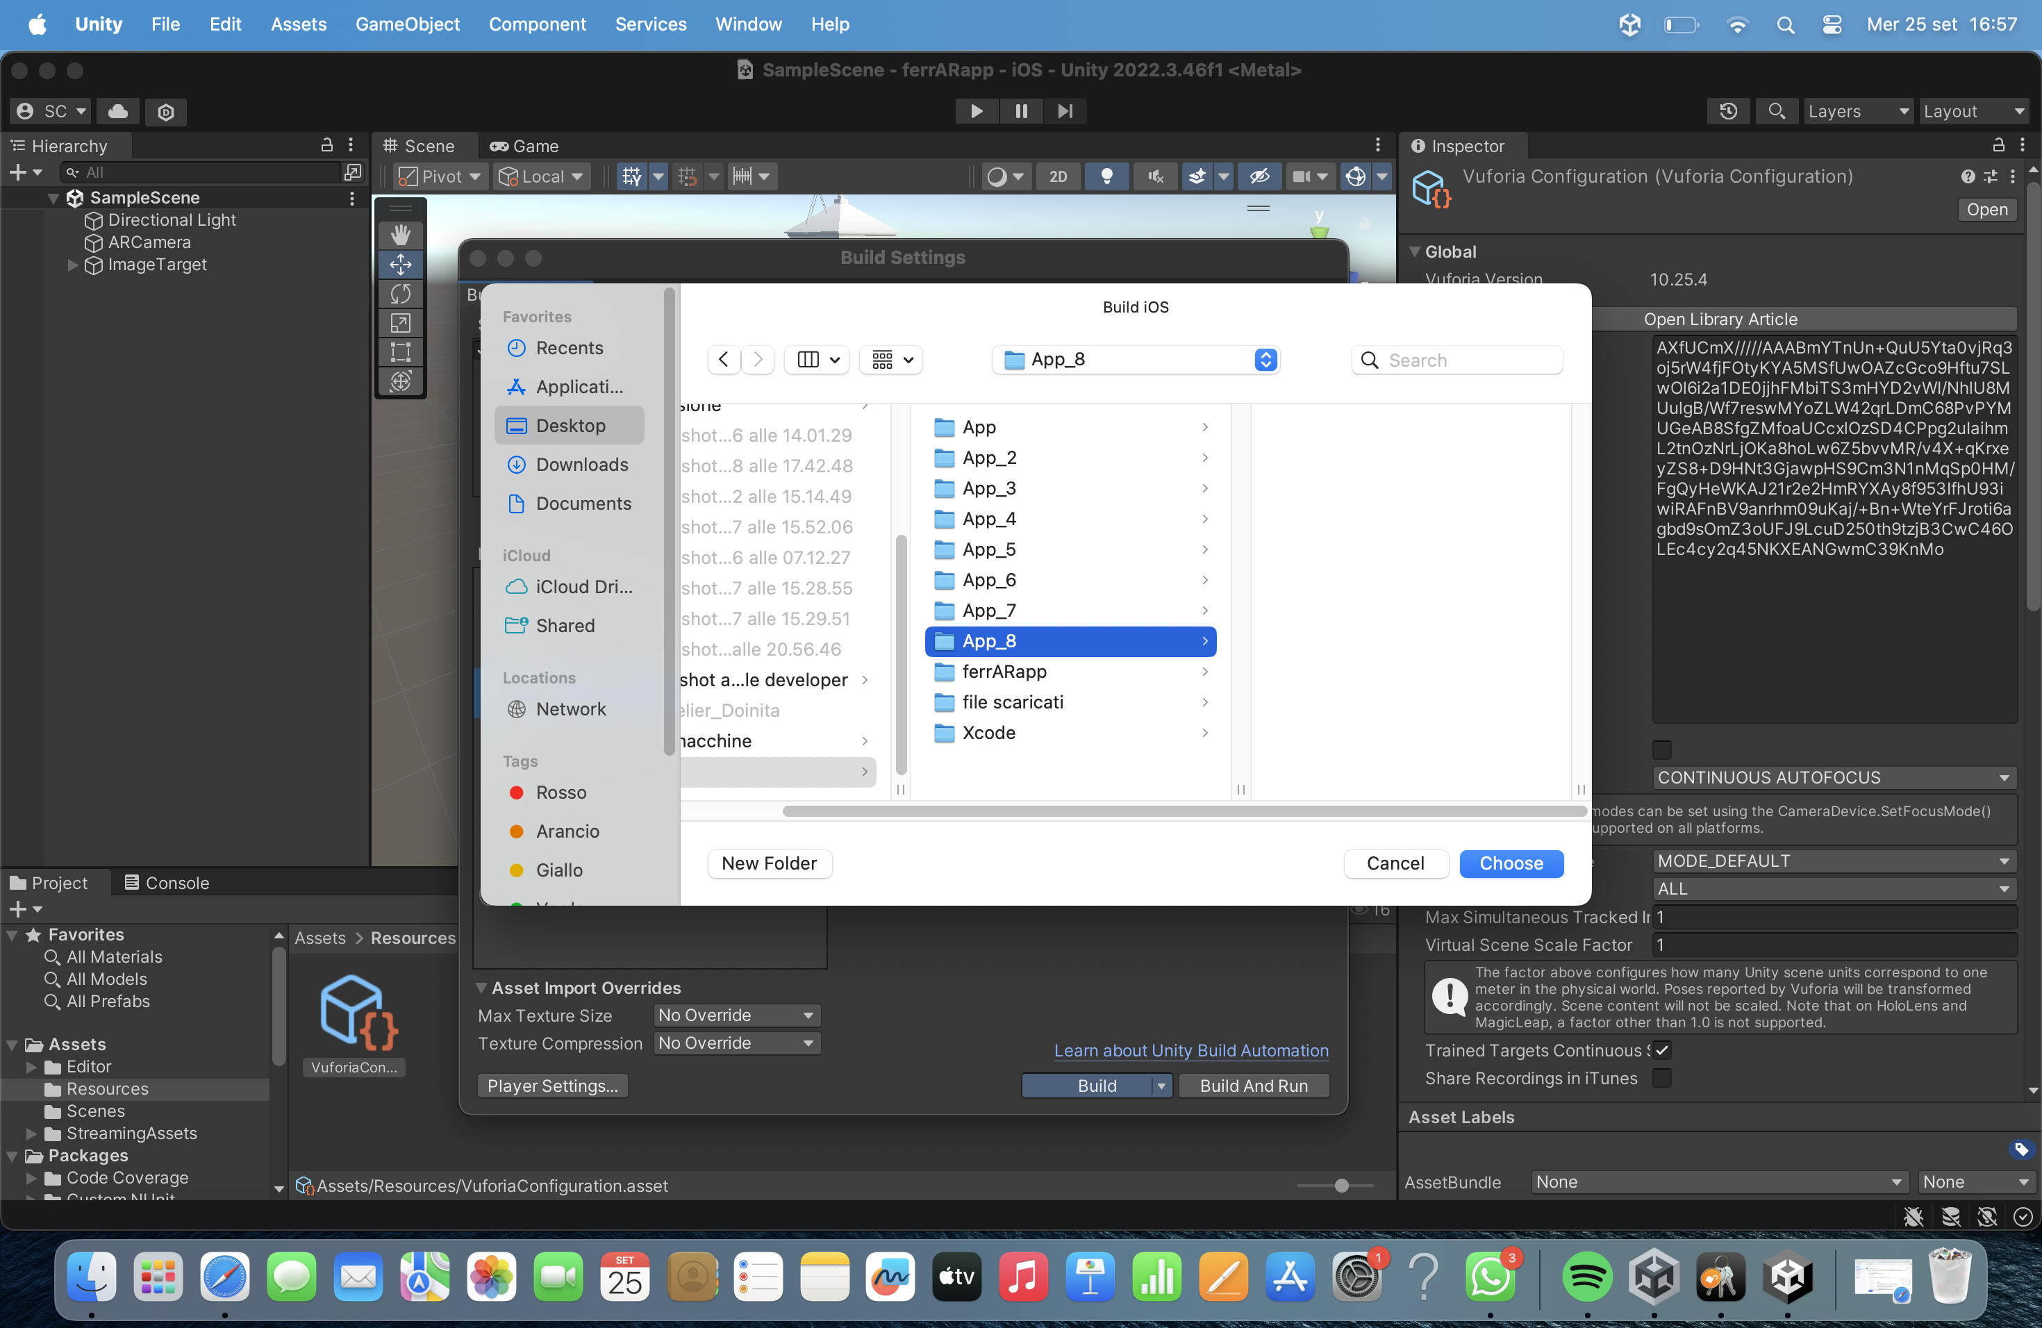Image resolution: width=2042 pixels, height=1328 pixels.
Task: Click New Folder button
Action: coord(769,863)
